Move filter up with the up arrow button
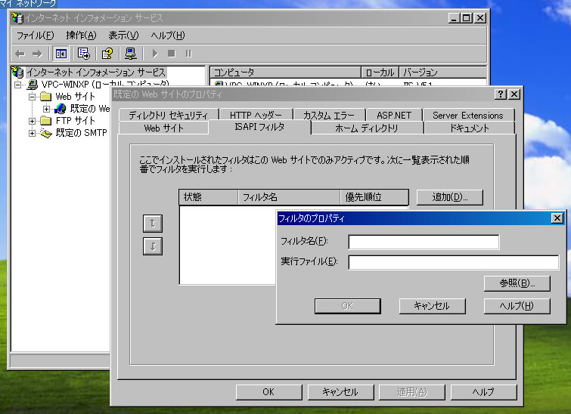571x414 pixels. click(x=153, y=223)
